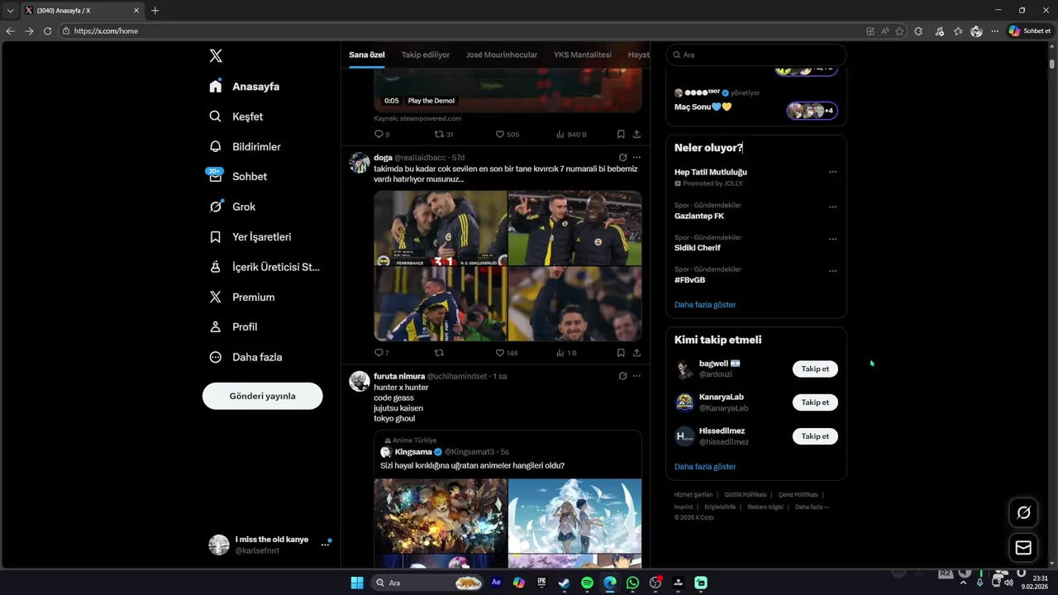This screenshot has height=595, width=1058.
Task: Open YKS Mantalitesi tab
Action: point(583,55)
